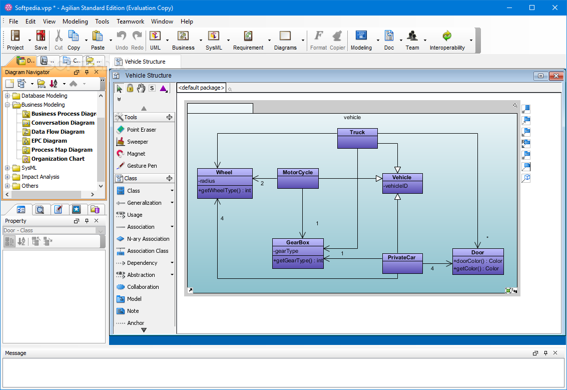This screenshot has width=567, height=390.
Task: Open the Dependency tool dropdown arrow
Action: click(172, 263)
